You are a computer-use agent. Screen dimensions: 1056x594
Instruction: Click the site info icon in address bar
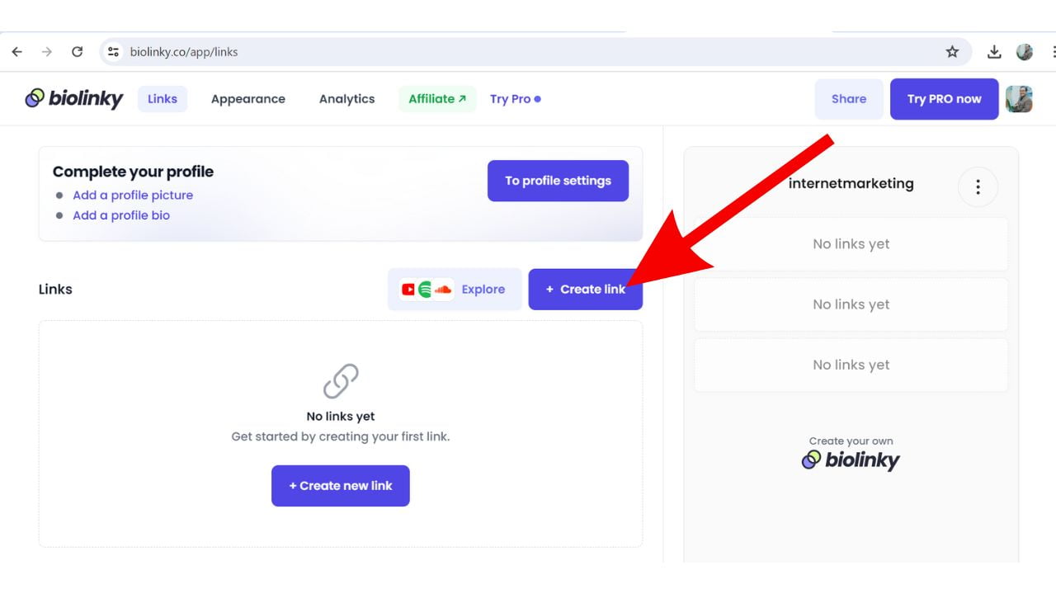pos(114,52)
